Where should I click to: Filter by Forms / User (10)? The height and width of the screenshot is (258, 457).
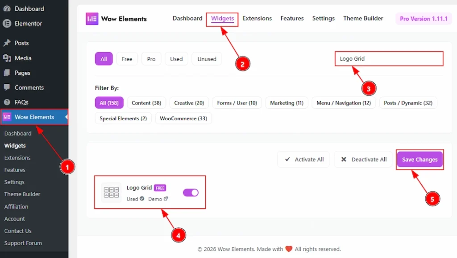tap(237, 103)
